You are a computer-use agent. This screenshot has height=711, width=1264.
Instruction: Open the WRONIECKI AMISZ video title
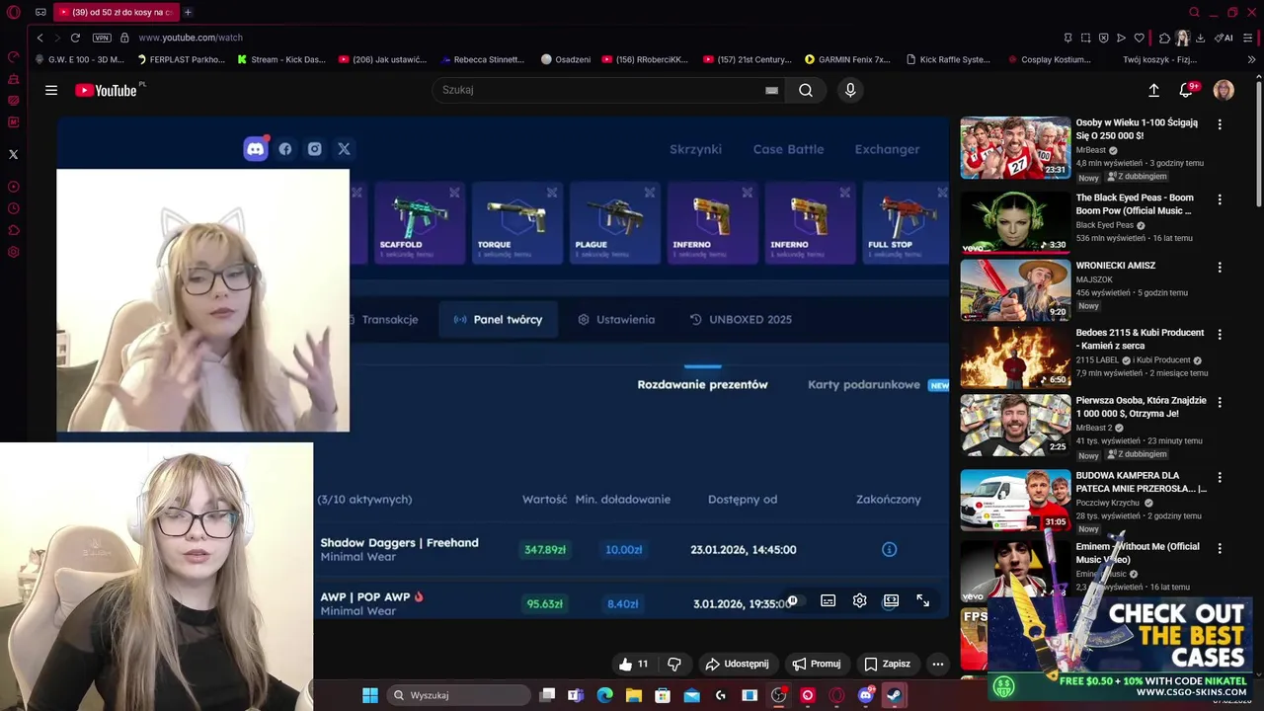[1115, 266]
